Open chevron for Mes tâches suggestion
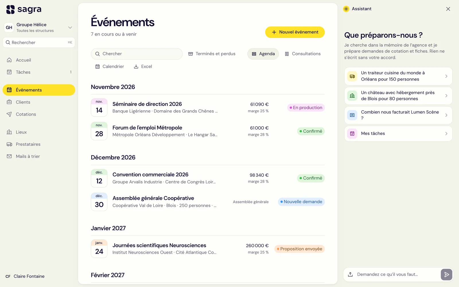This screenshot has width=459, height=287. point(446,134)
